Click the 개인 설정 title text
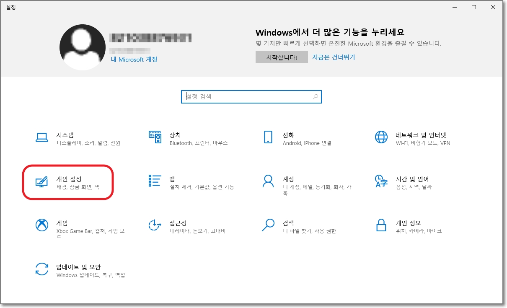The image size is (507, 308). [69, 179]
